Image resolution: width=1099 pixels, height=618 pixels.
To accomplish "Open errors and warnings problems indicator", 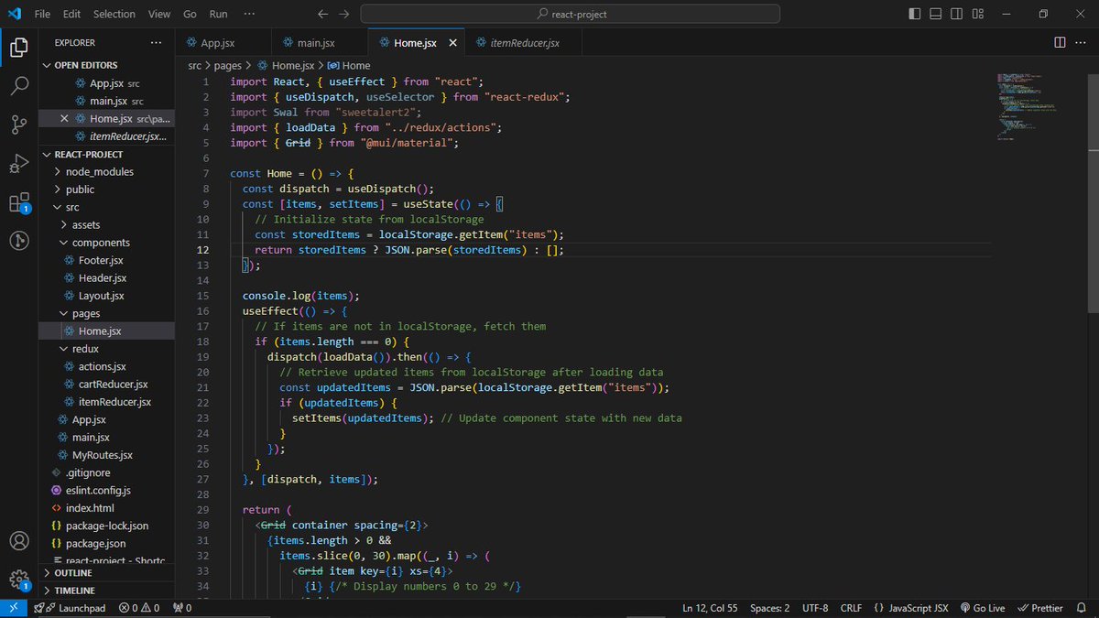I will (139, 608).
